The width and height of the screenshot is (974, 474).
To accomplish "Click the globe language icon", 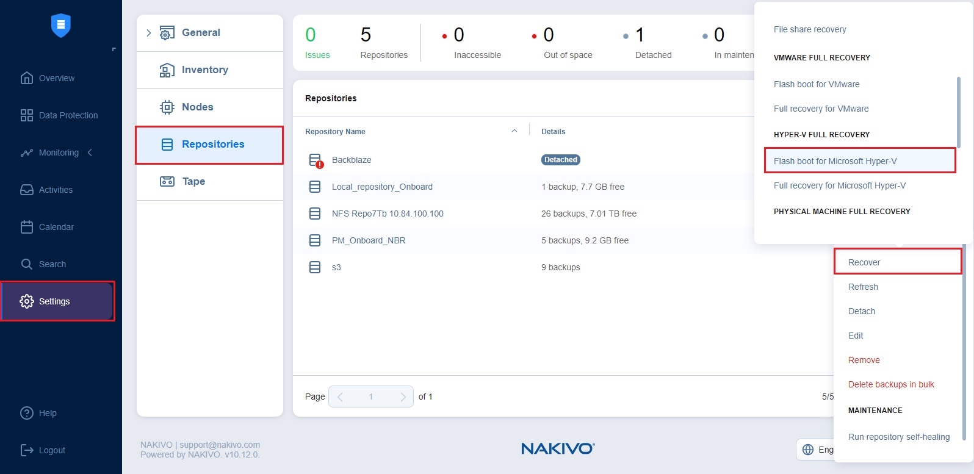I will coord(808,450).
